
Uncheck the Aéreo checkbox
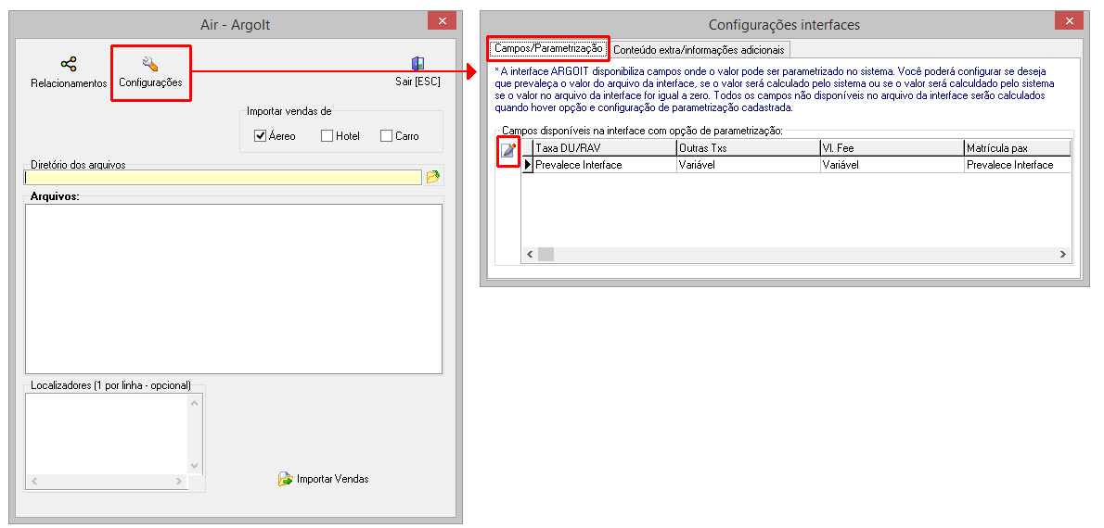[260, 135]
